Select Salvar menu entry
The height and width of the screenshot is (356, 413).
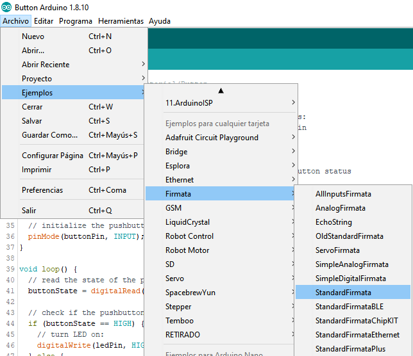(72, 121)
